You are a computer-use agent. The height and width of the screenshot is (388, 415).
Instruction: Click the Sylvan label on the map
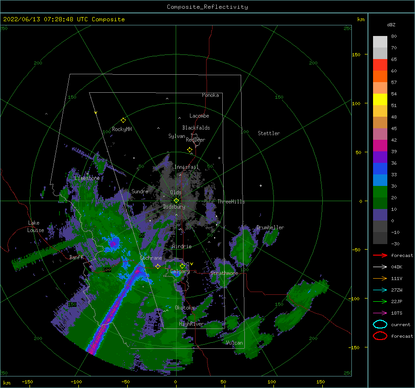click(177, 136)
